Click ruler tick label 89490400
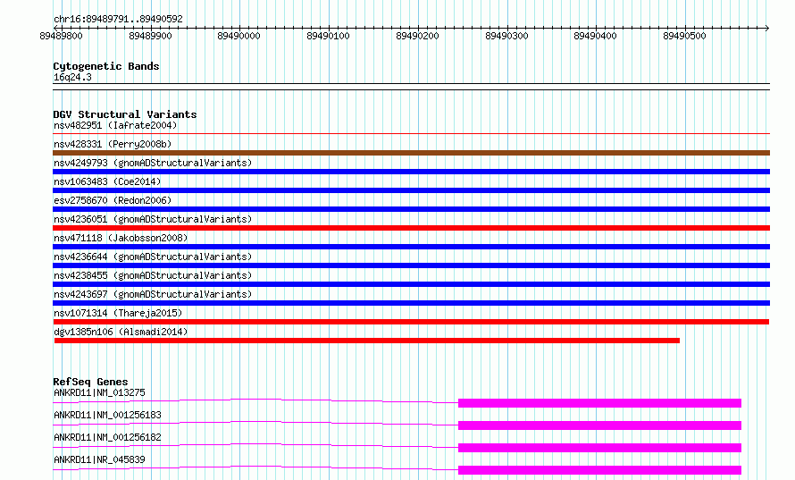 (595, 36)
